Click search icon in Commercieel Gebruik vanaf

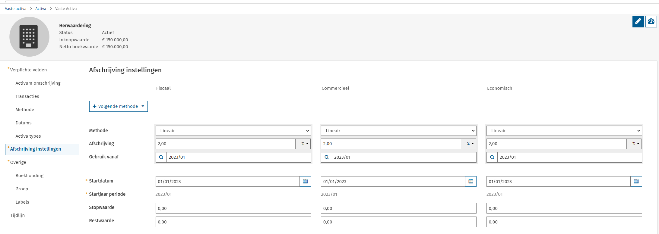pyautogui.click(x=327, y=157)
